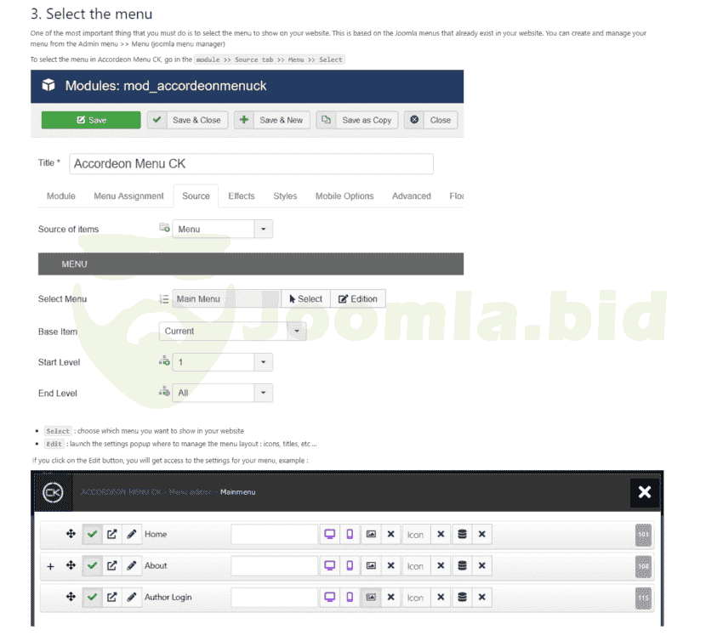Open the End Level dropdown

pos(222,393)
